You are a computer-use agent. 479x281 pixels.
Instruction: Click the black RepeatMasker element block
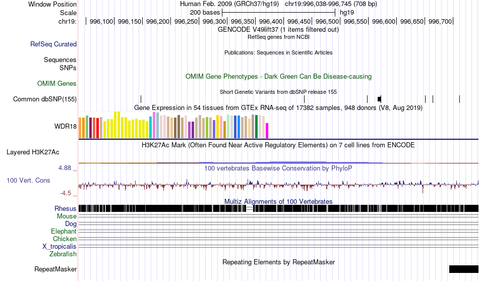pos(464,269)
